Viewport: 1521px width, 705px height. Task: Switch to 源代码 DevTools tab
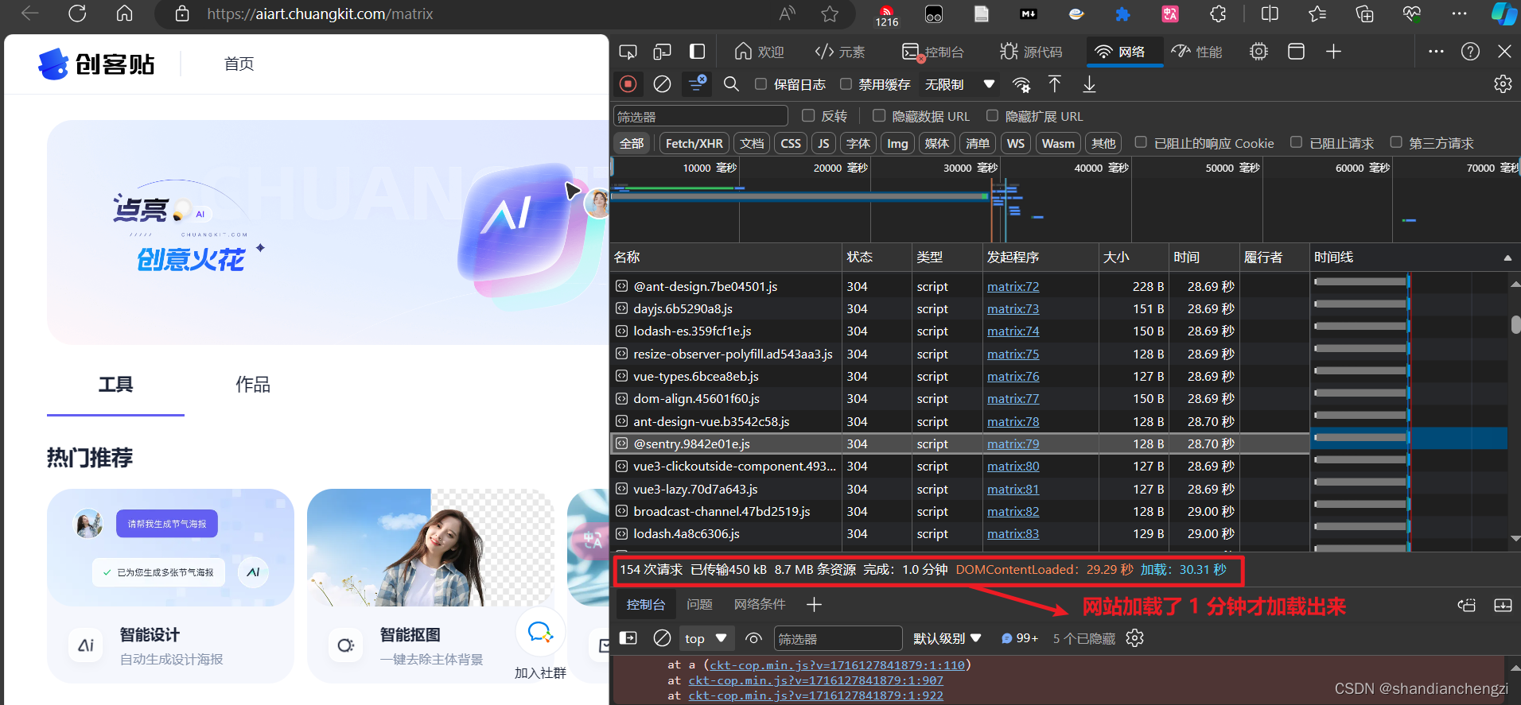[x=1031, y=52]
